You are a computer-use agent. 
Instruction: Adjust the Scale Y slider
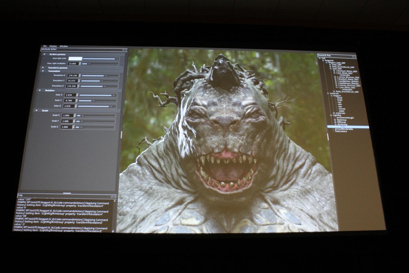[96, 121]
